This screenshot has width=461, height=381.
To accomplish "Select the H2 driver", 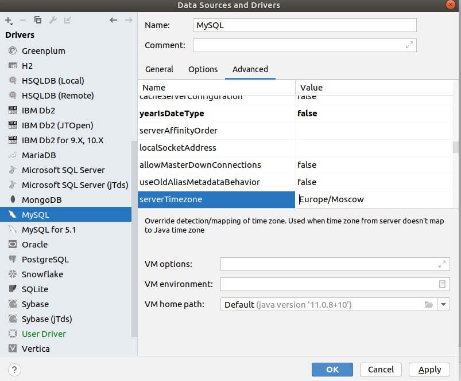I will point(66,66).
